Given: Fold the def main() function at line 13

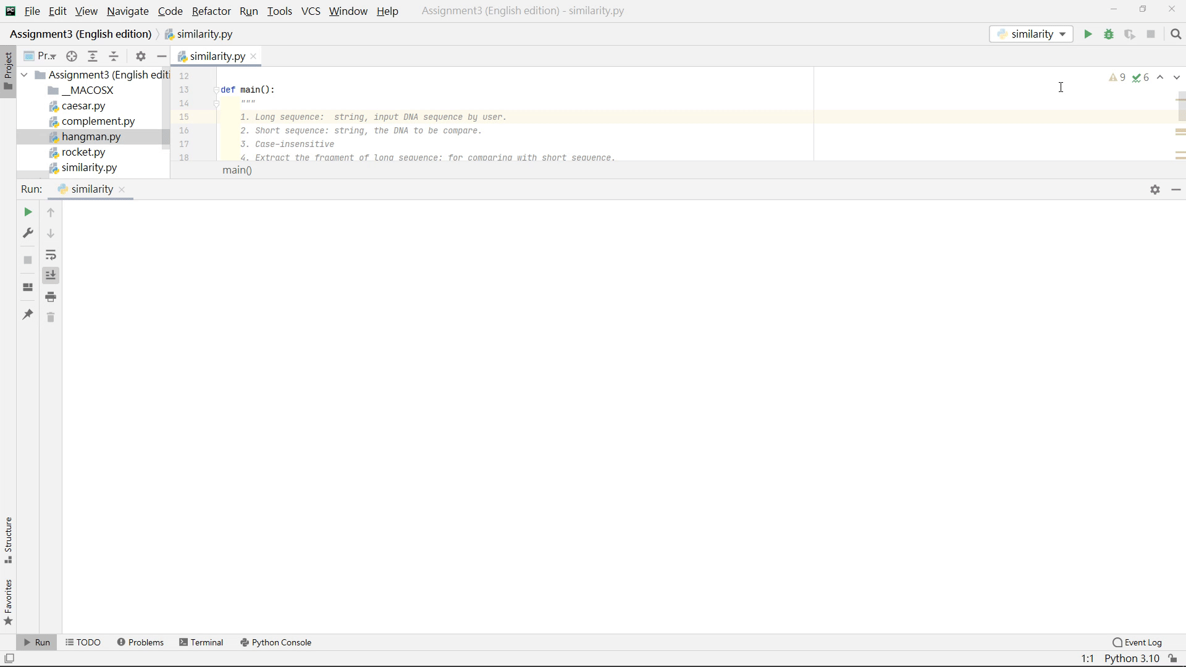Looking at the screenshot, I should pos(216,90).
